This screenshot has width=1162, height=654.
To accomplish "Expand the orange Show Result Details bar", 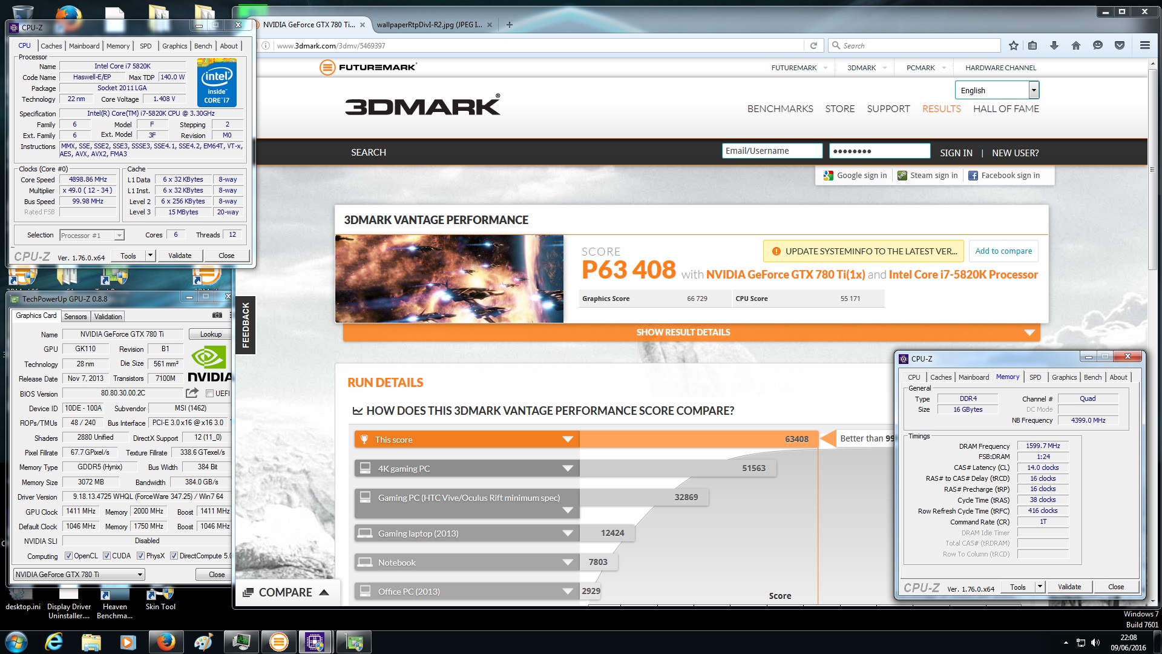I will pos(691,332).
